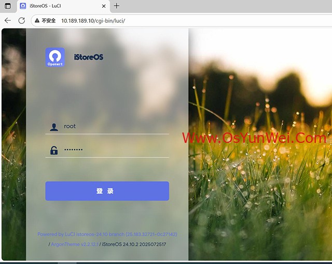Close the iStoreOS - LuCI tab

[104, 6]
